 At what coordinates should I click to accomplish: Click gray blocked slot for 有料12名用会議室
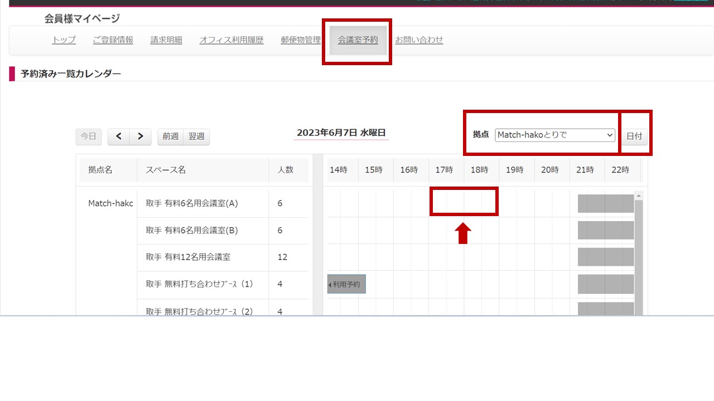[605, 257]
